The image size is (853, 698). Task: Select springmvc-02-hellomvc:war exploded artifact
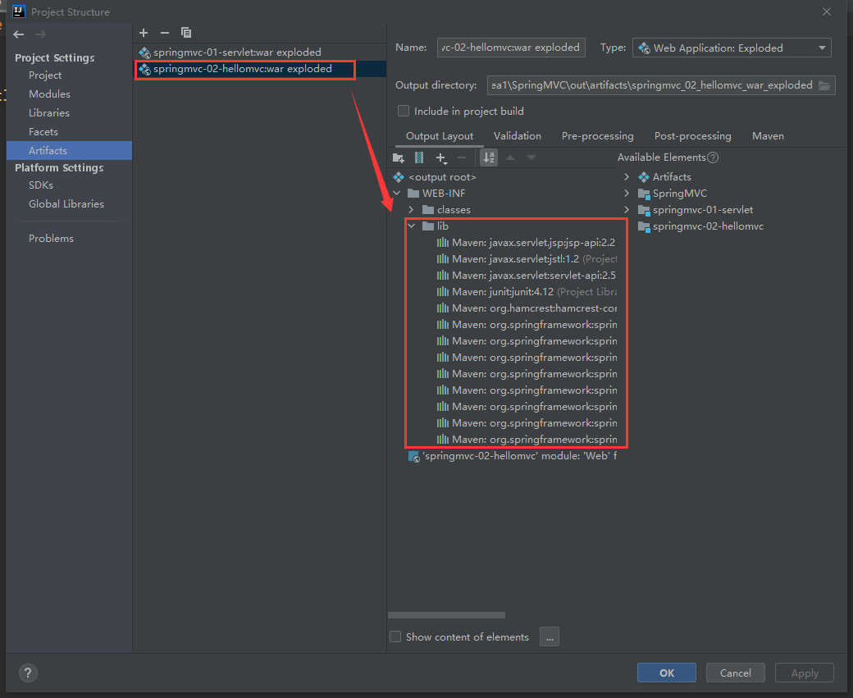(259, 69)
